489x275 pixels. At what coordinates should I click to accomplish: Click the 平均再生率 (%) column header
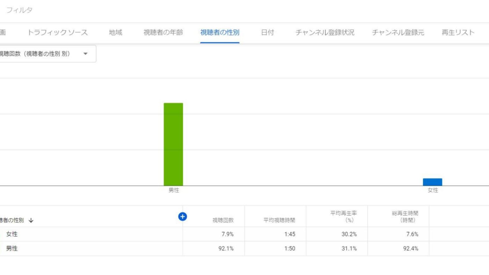(x=343, y=216)
